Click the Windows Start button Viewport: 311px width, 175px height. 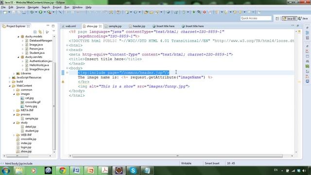point(5,171)
